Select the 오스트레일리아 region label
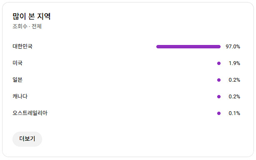Viewport: 256px width, 160px height. point(30,113)
